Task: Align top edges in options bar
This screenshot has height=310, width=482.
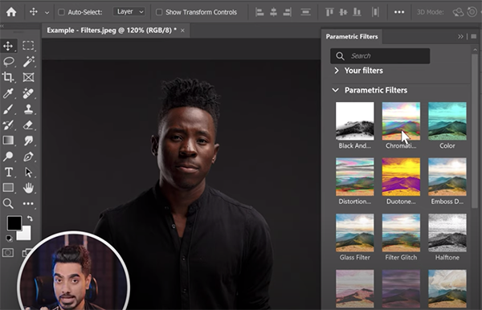Action: tap(329, 12)
